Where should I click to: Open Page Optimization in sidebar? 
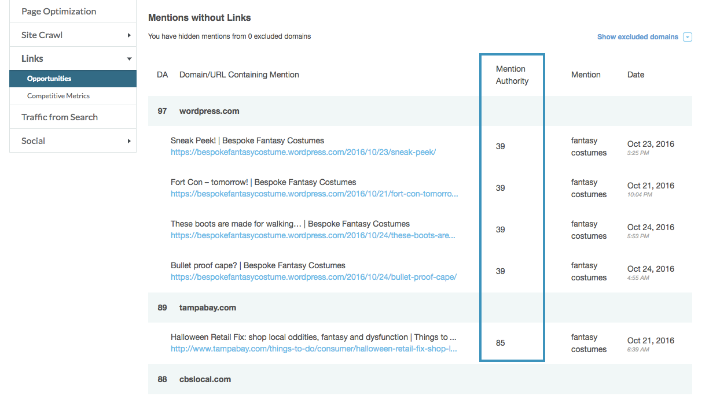pos(59,12)
